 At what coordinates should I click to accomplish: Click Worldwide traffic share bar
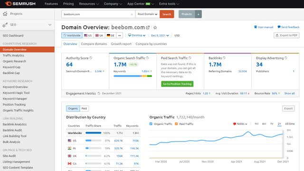(93, 133)
